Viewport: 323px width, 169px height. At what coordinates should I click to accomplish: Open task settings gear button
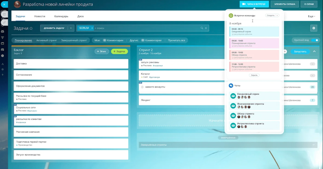pyautogui.click(x=314, y=28)
